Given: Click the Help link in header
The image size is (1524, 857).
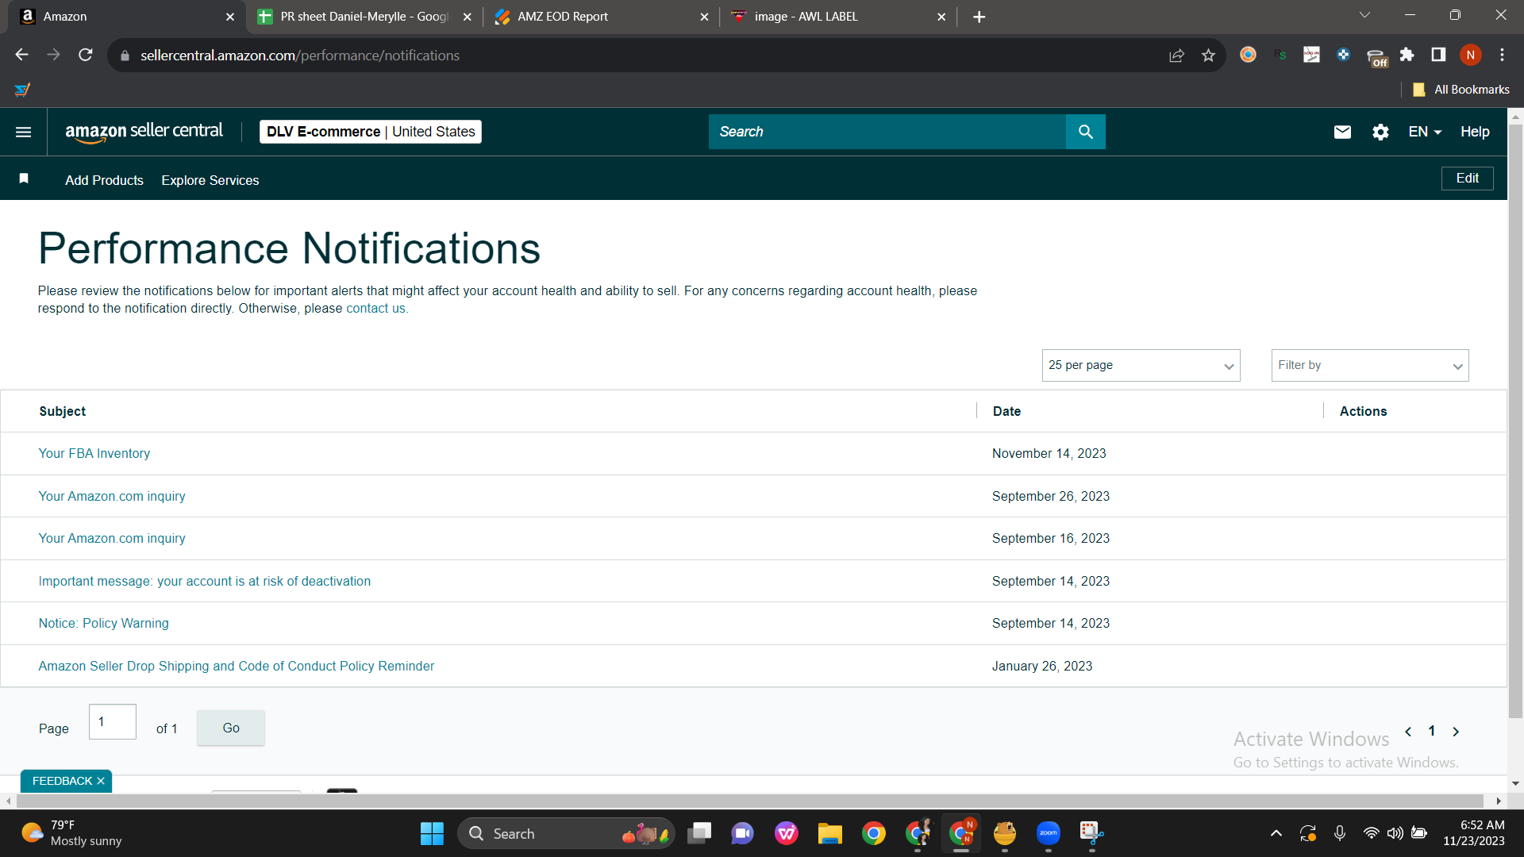Looking at the screenshot, I should tap(1475, 132).
